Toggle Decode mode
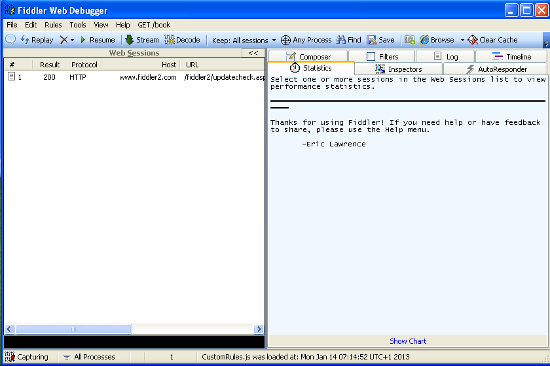The height and width of the screenshot is (366, 550). [182, 40]
